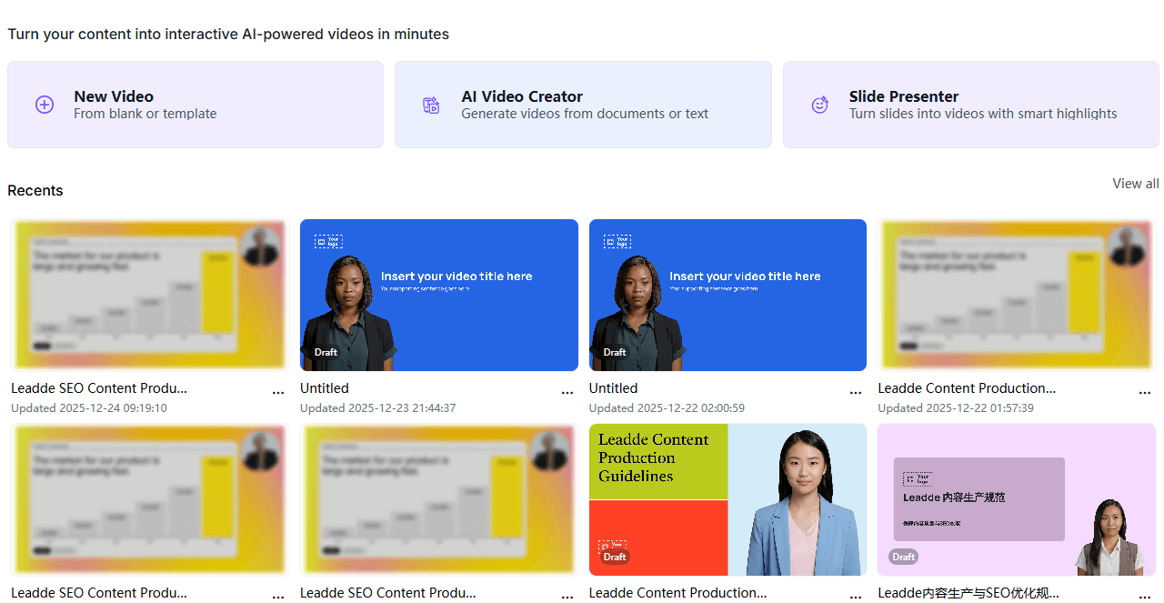Screen dimensions: 1164x603
Task: Open Untitled draft thumbnail updated 2025-12-22 02:00:59
Action: [727, 295]
